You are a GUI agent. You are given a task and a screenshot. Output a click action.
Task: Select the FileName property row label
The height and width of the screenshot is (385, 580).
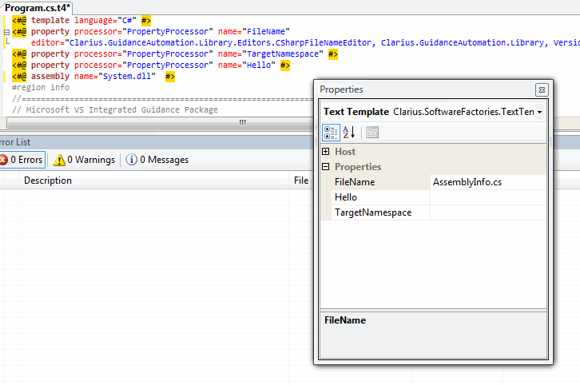(x=380, y=182)
